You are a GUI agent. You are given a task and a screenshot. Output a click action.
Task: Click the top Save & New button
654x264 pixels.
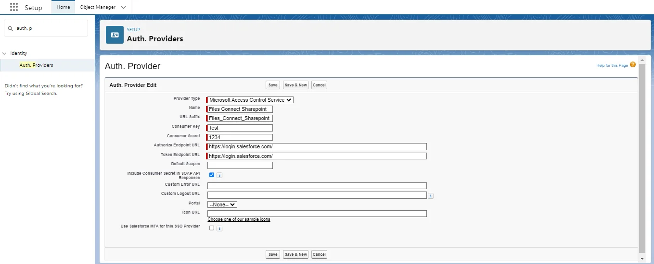coord(295,85)
